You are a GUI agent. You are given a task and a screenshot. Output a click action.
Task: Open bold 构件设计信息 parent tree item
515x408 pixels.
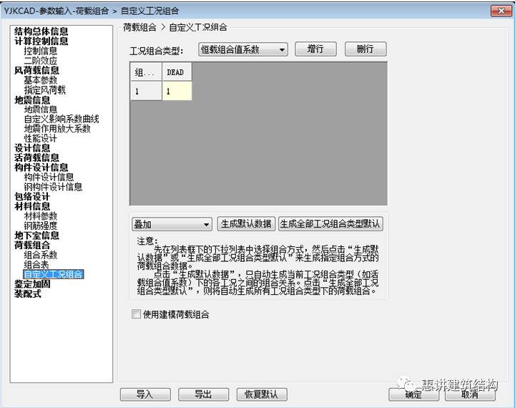click(x=41, y=167)
